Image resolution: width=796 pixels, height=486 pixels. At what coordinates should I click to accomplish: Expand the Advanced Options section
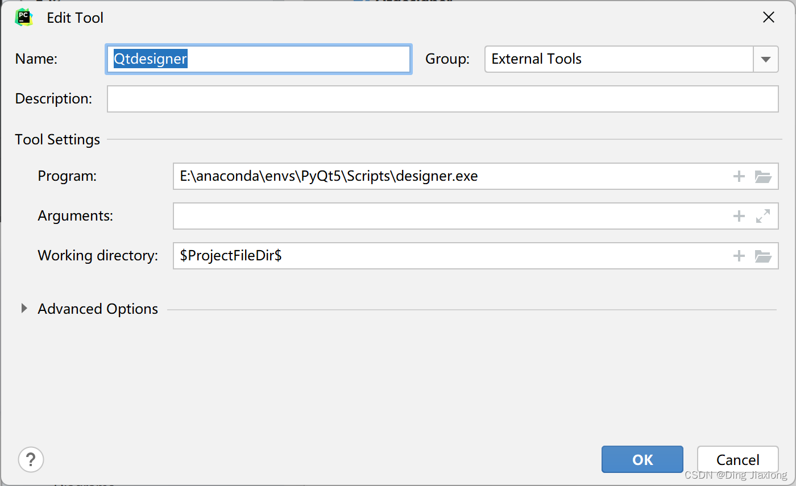pyautogui.click(x=24, y=309)
